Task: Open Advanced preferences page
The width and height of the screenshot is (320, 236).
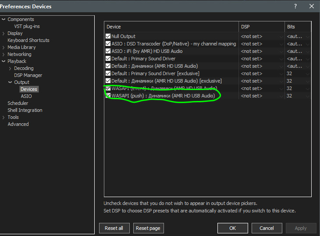Action: click(18, 124)
